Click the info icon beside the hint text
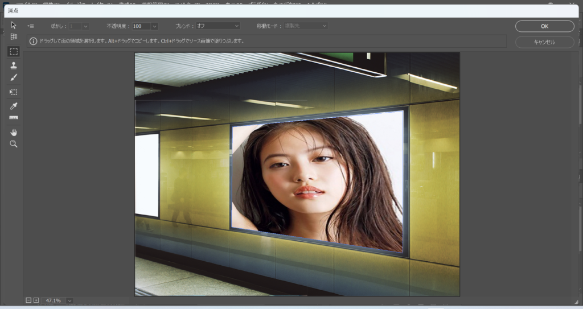Image resolution: width=583 pixels, height=309 pixels. (33, 42)
